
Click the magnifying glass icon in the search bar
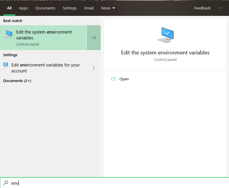click(6, 183)
